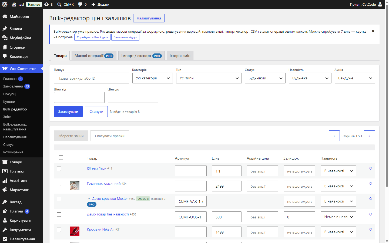The height and width of the screenshot is (243, 389).
Task: Check the Демо товар без наявності checkbox
Action: [59, 215]
